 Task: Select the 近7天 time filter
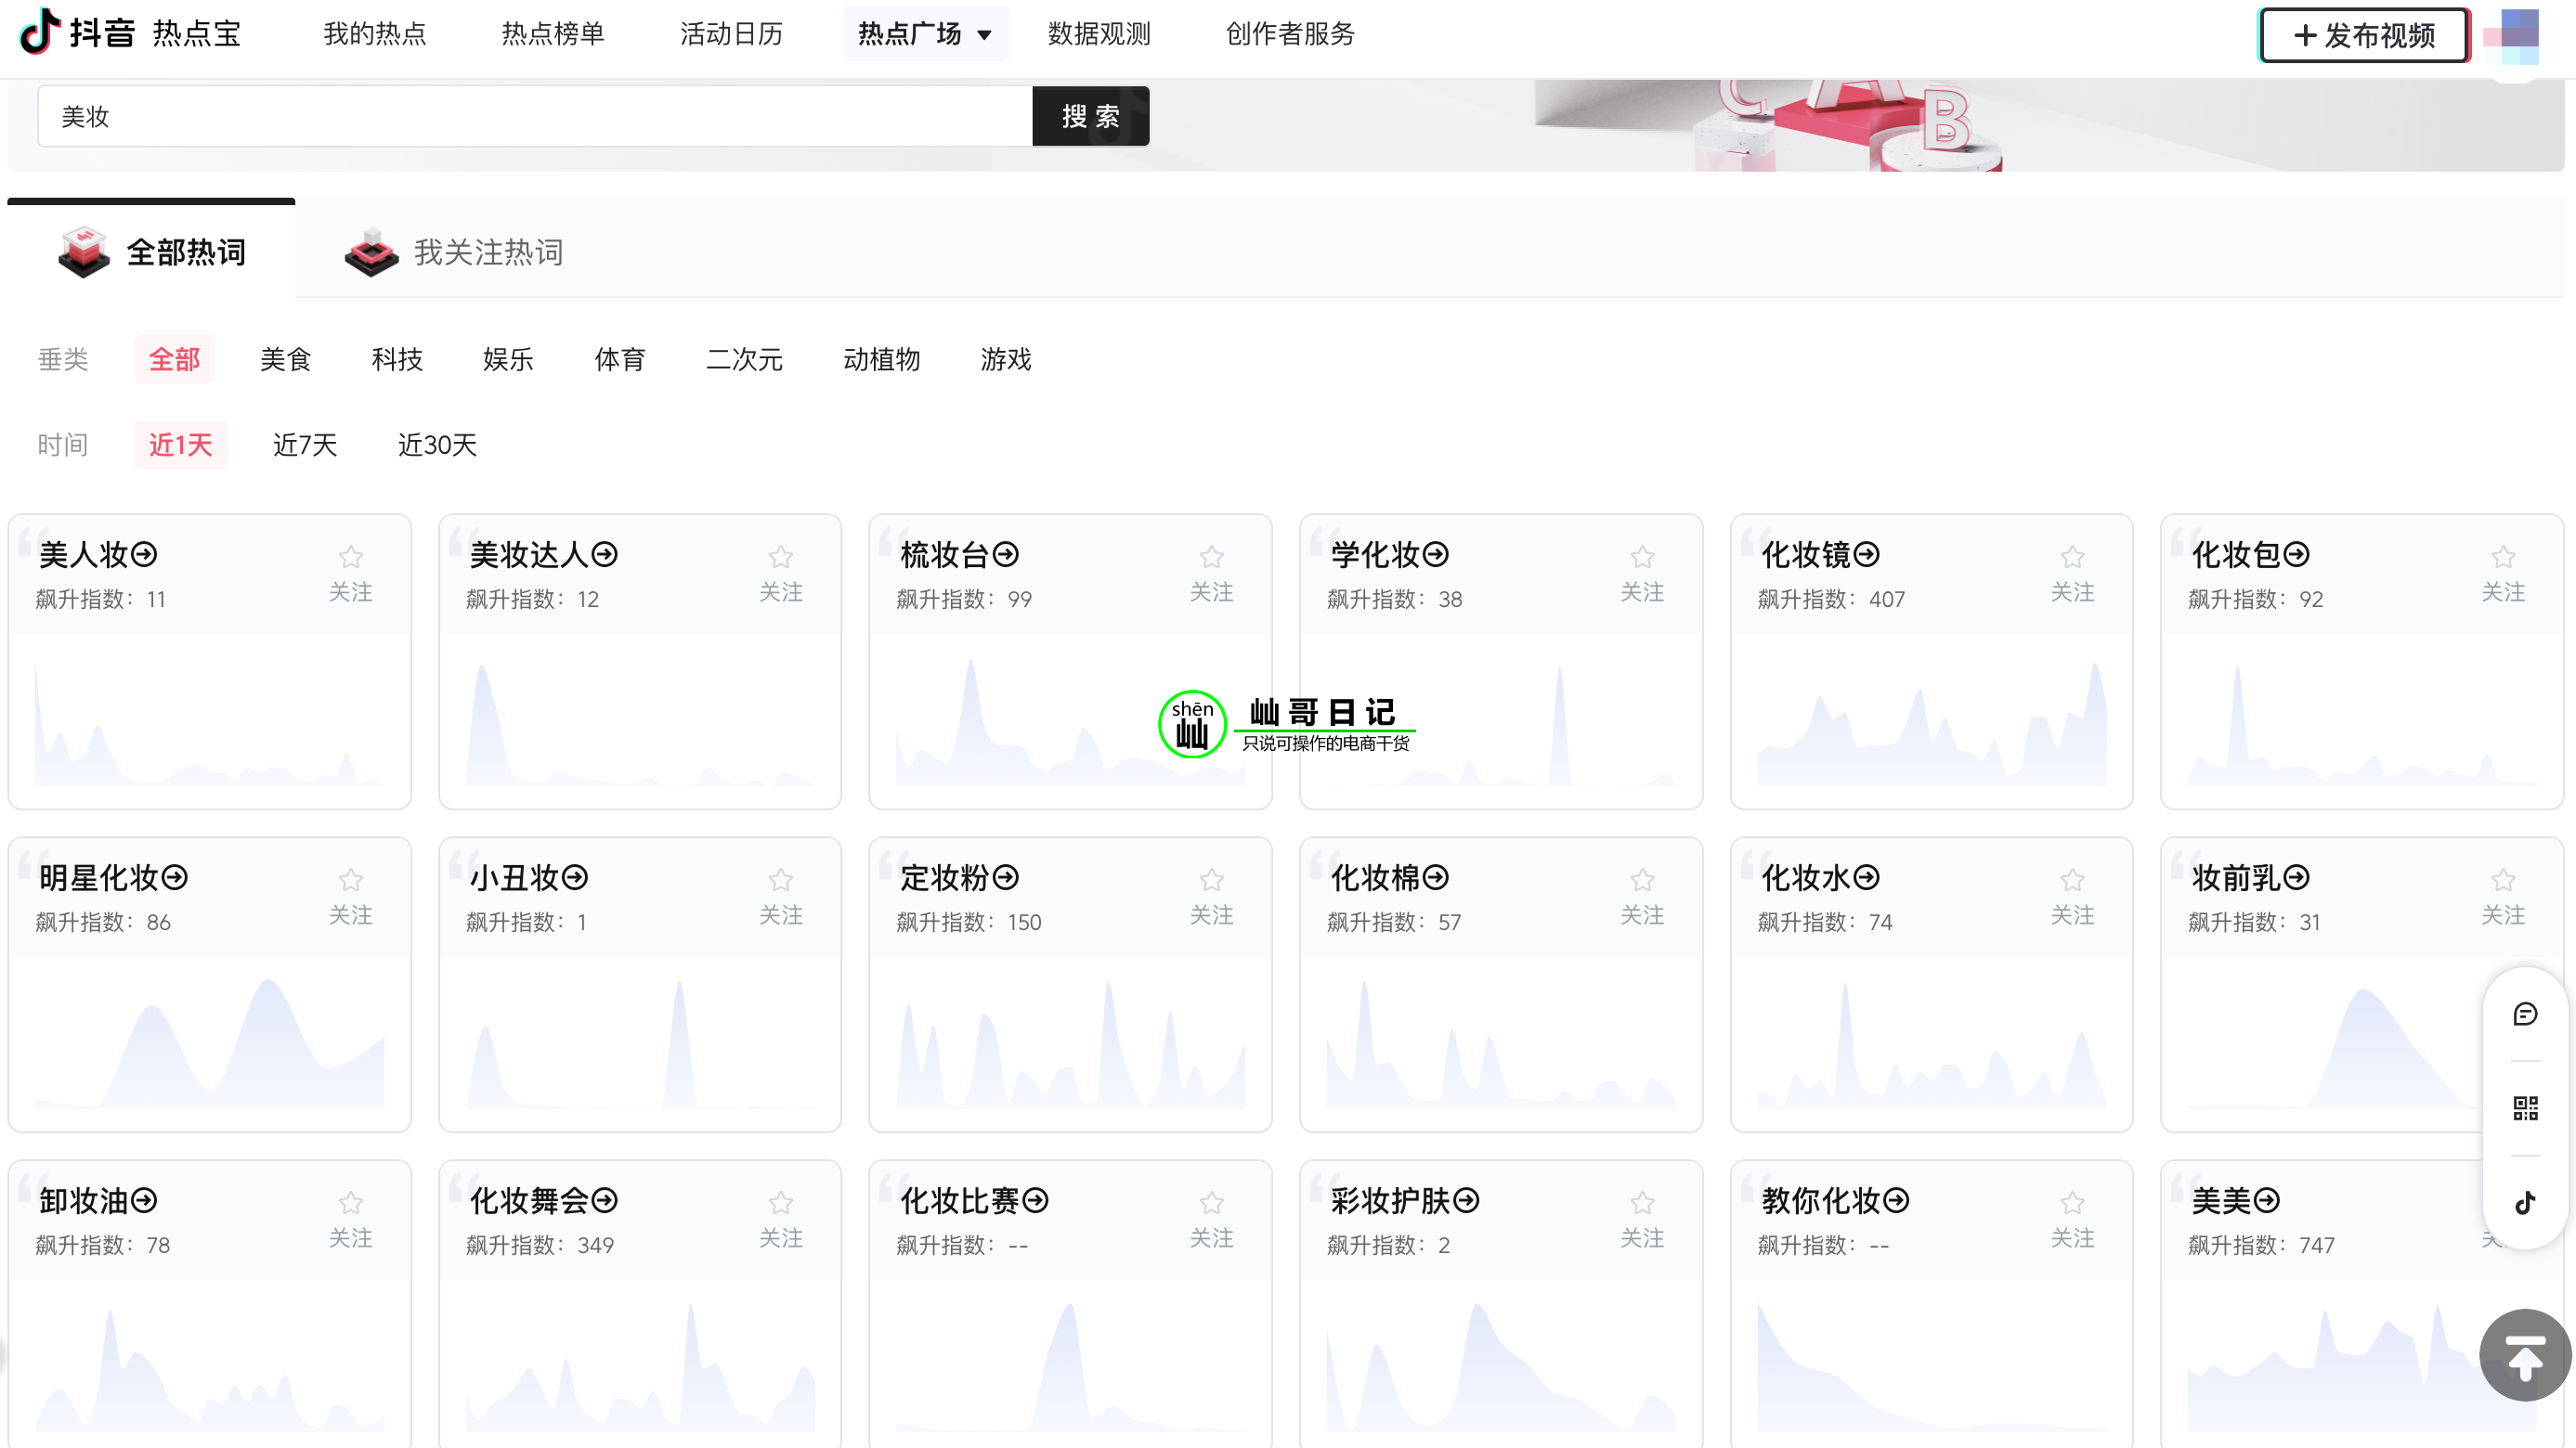click(305, 445)
